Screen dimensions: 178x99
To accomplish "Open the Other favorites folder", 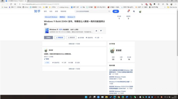I will (x=172, y=7).
